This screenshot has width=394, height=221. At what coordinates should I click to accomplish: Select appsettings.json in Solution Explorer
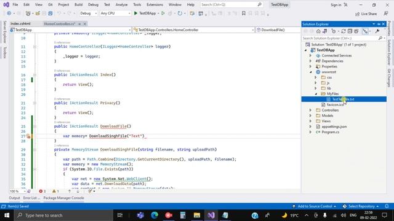pos(334,126)
